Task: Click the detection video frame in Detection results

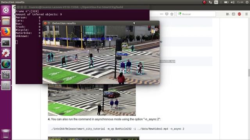Action: pos(101,55)
